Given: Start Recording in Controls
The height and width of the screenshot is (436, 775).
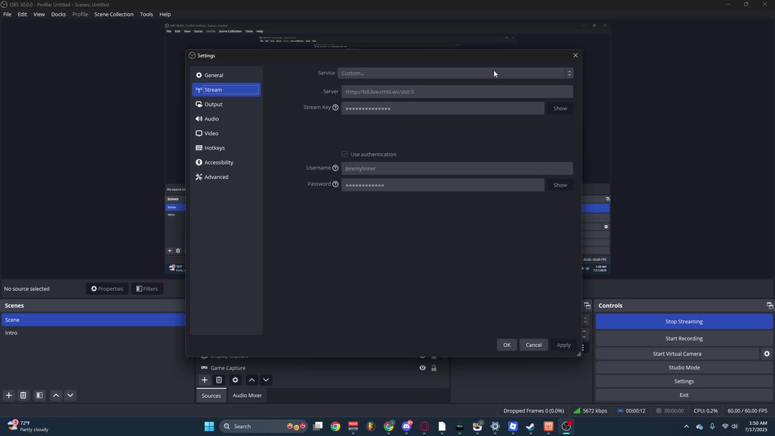Looking at the screenshot, I should 684,339.
